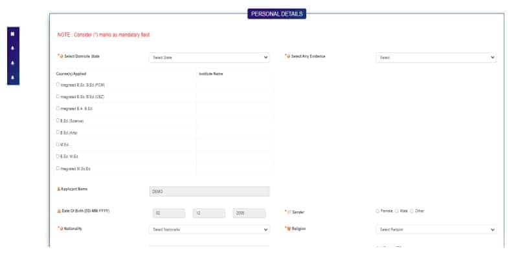Expand the Select Nationality dropdown
This screenshot has height=256, width=529.
coord(209,229)
